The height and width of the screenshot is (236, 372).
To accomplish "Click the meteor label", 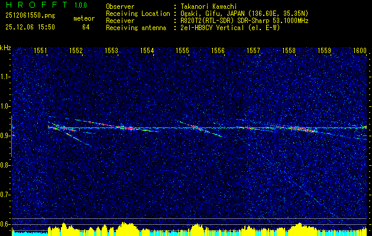I will (x=84, y=18).
